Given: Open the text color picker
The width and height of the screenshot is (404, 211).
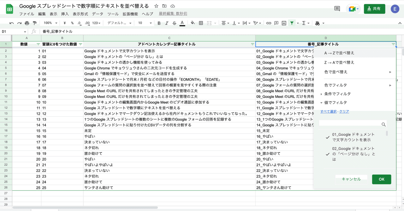Looking at the screenshot, I should point(182,23).
